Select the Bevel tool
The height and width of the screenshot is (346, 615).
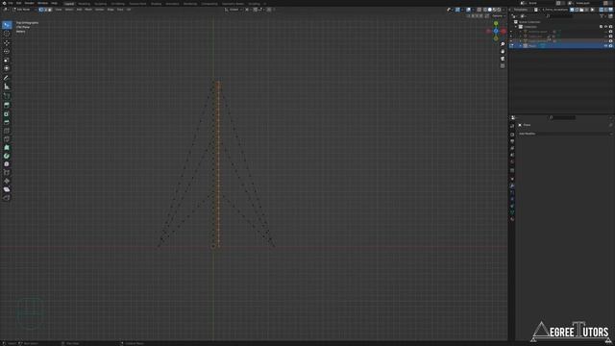tap(7, 122)
